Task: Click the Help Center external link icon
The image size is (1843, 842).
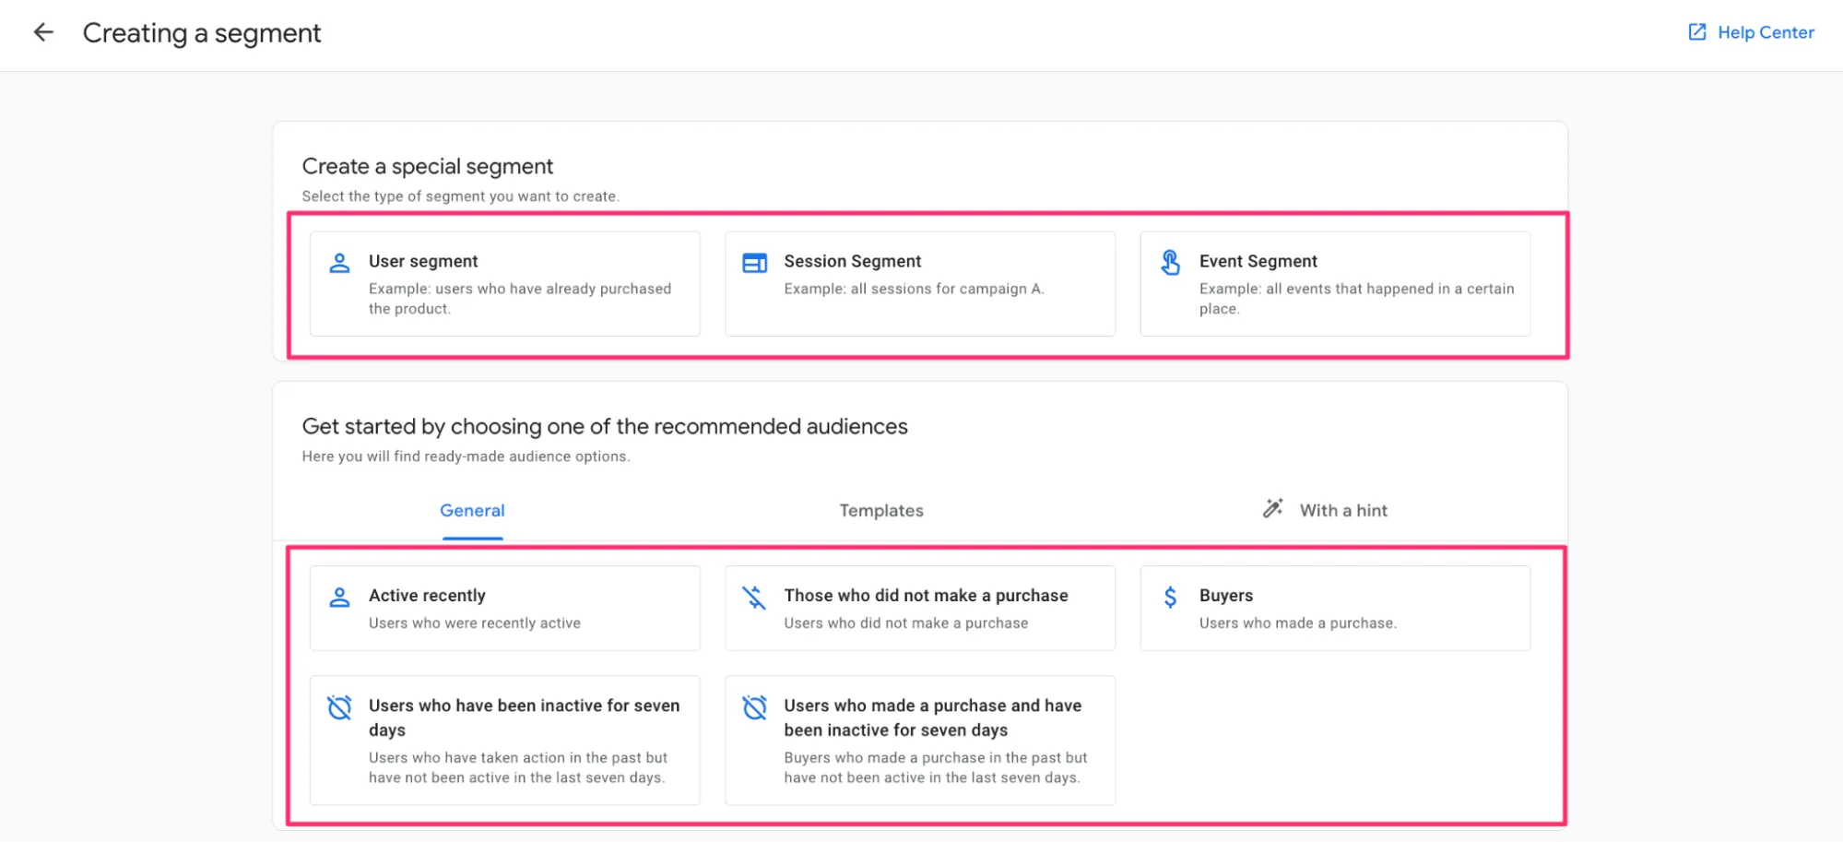Action: click(1696, 32)
